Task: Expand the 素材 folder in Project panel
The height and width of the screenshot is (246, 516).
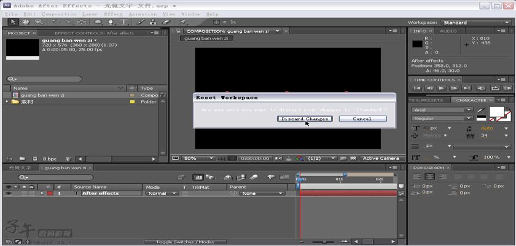Action: 7,101
